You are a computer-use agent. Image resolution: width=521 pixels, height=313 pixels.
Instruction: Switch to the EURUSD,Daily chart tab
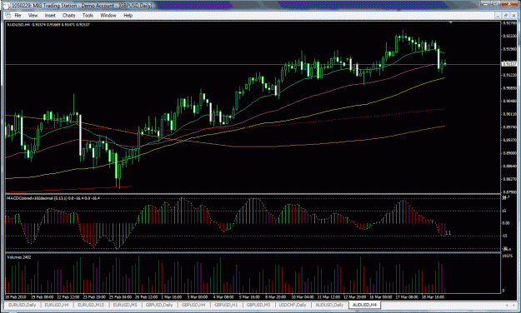[22, 305]
